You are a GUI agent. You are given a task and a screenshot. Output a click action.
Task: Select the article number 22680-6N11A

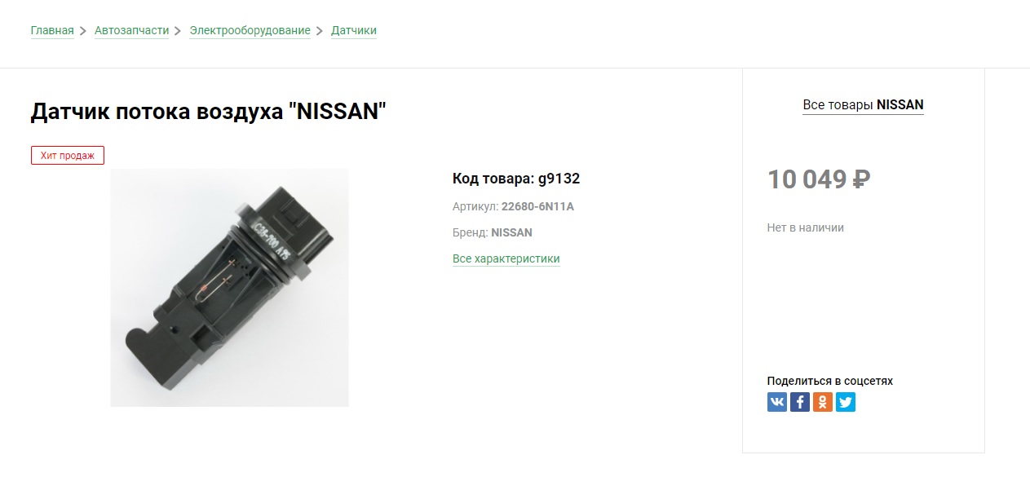[537, 207]
